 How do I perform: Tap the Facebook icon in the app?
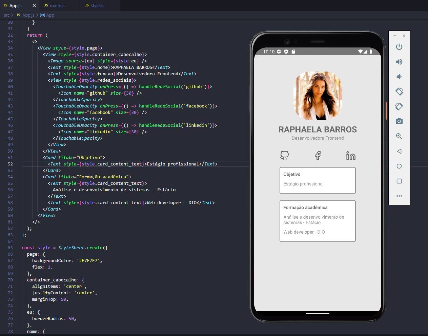point(318,156)
